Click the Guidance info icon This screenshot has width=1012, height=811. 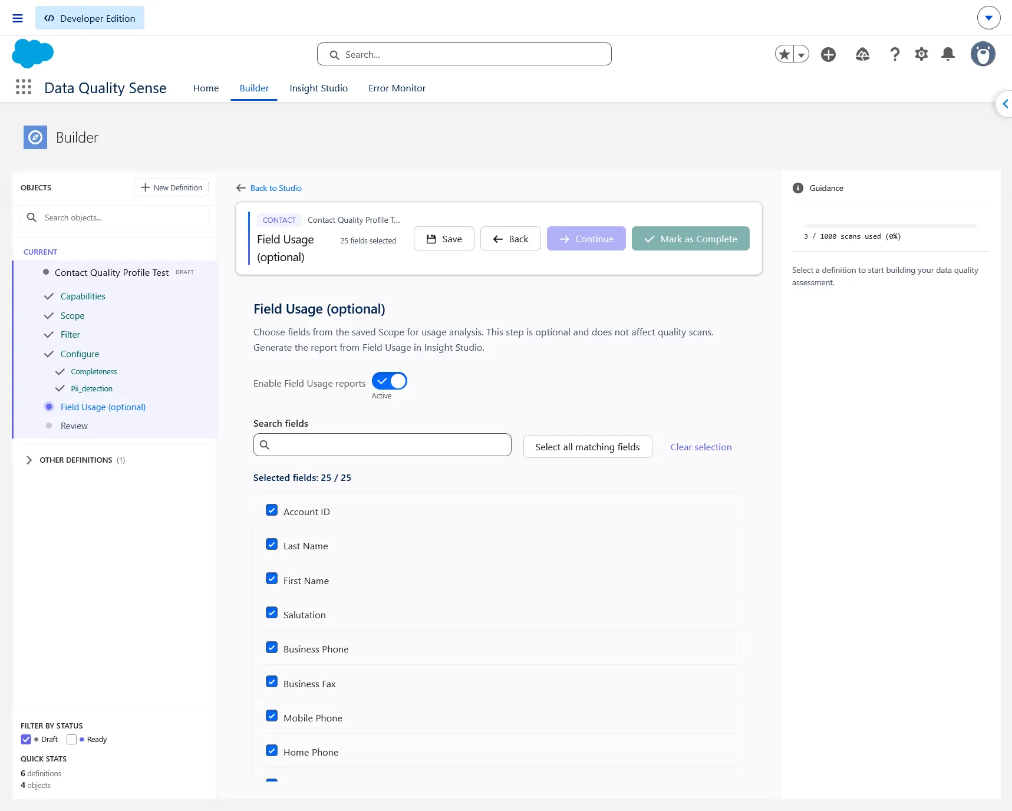[x=798, y=188]
